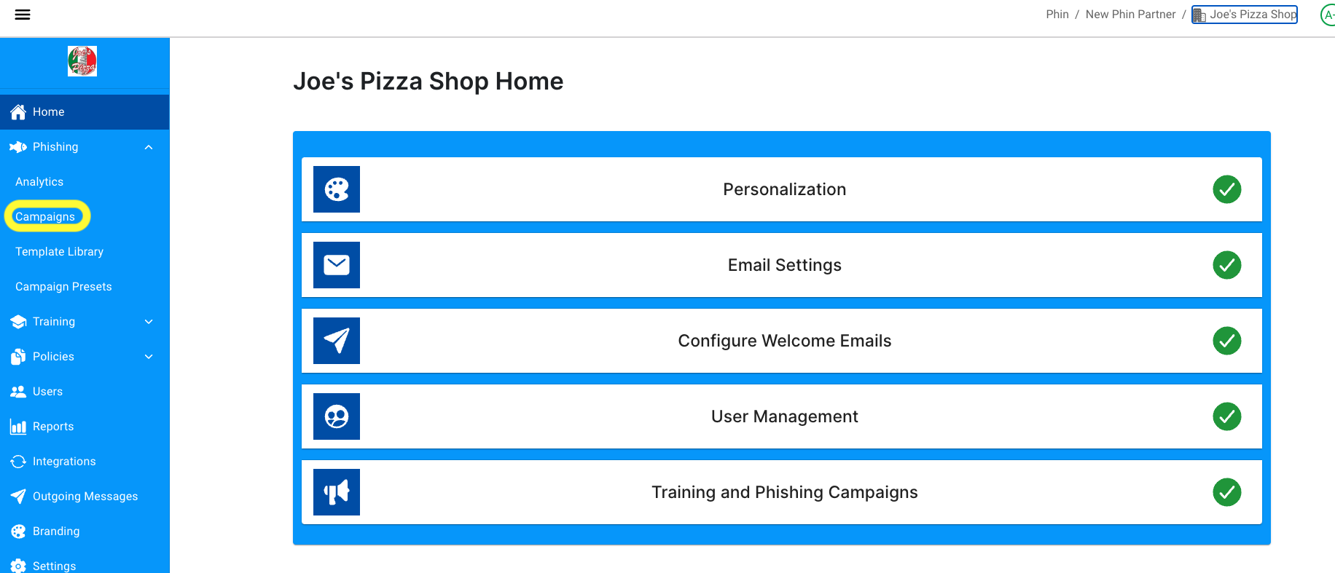Click the Integrations sync icon
This screenshot has width=1335, height=573.
18,462
